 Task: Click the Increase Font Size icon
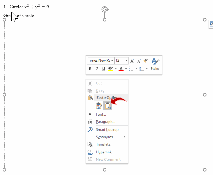point(132,61)
